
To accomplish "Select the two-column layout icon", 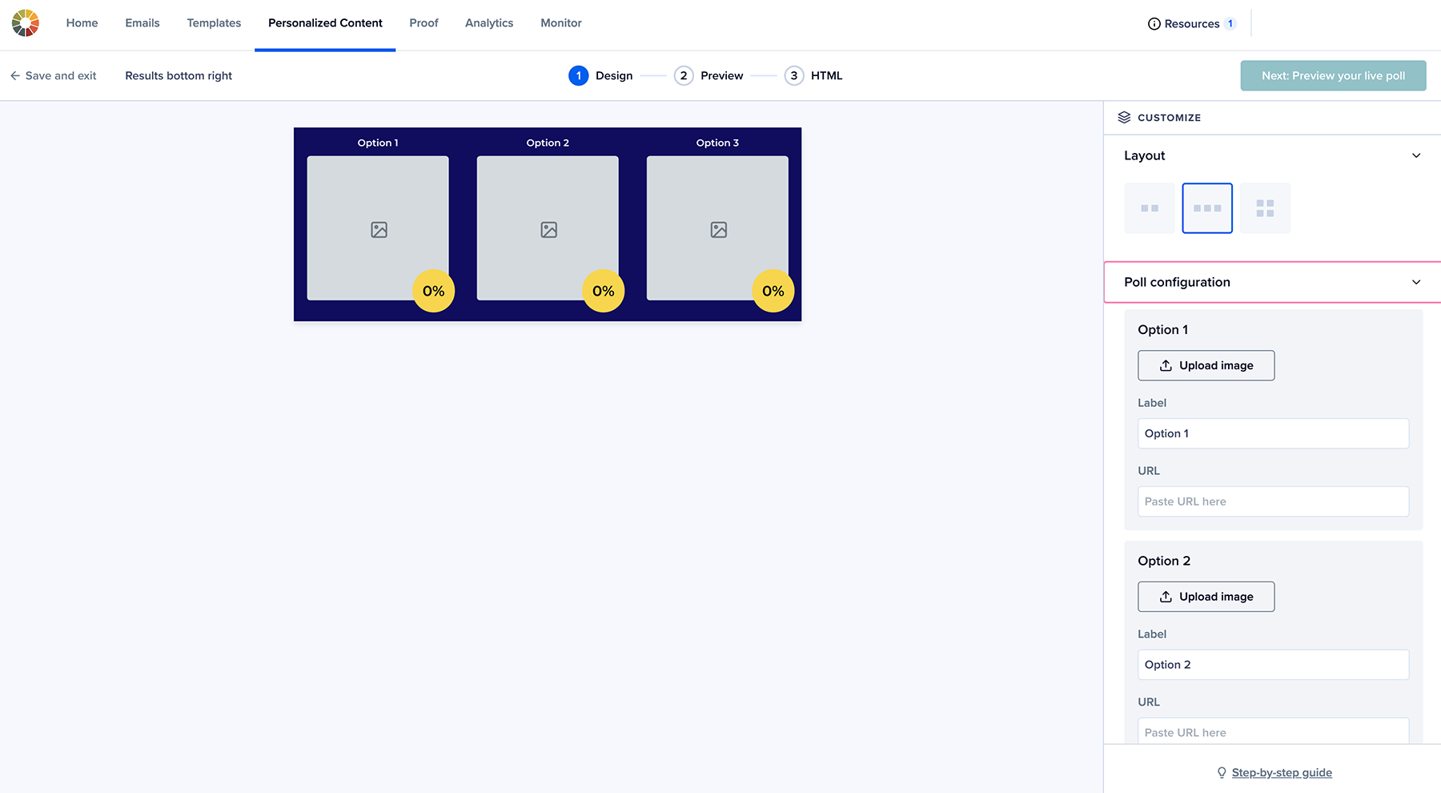I will click(x=1150, y=208).
